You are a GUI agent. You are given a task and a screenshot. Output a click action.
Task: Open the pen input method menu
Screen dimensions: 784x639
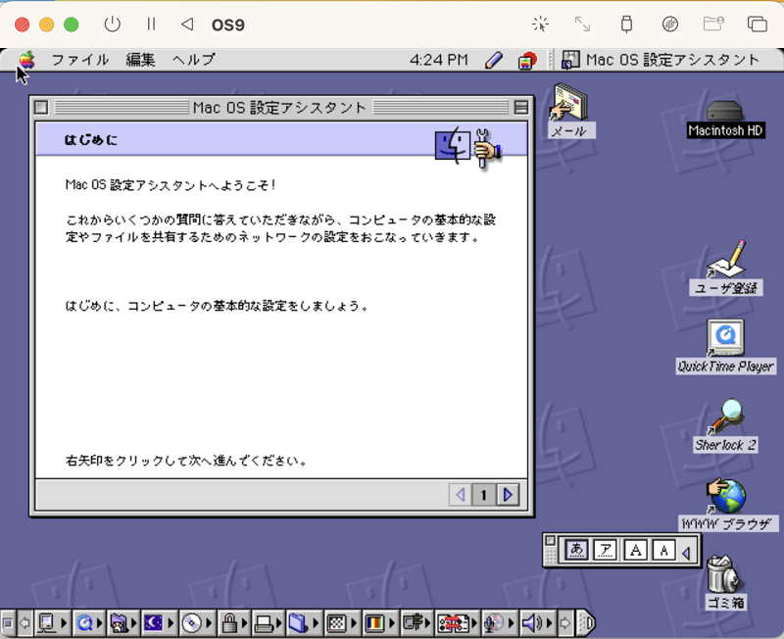coord(494,61)
